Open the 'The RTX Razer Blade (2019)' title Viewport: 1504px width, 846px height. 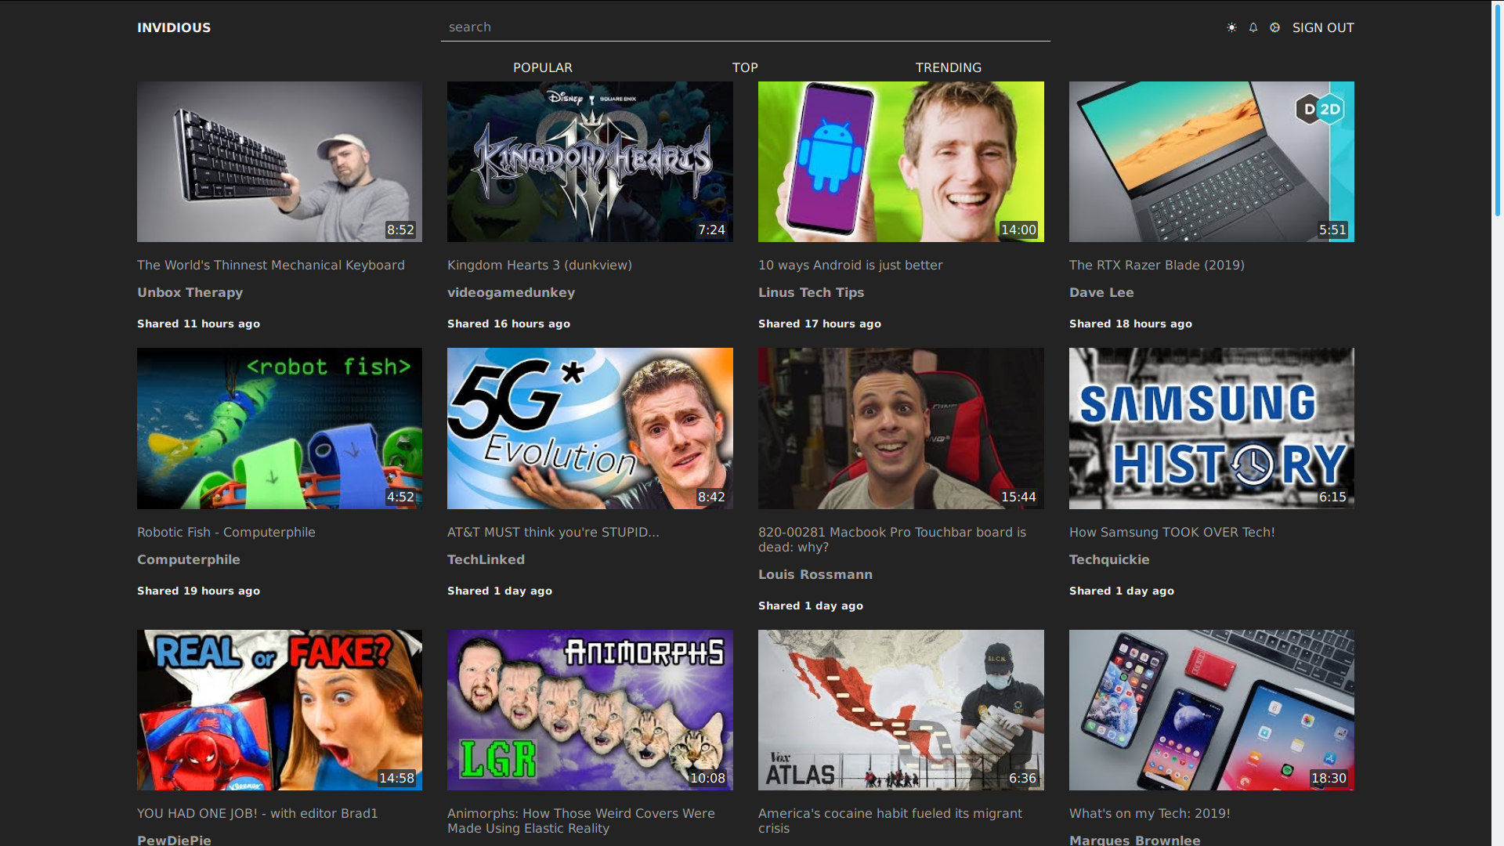click(1156, 265)
